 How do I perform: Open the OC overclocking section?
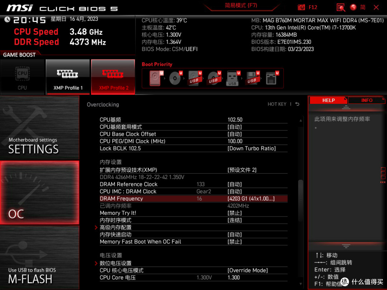click(x=39, y=193)
